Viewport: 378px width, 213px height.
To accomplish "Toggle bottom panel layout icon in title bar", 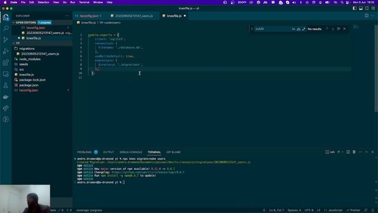I will tap(361, 8).
